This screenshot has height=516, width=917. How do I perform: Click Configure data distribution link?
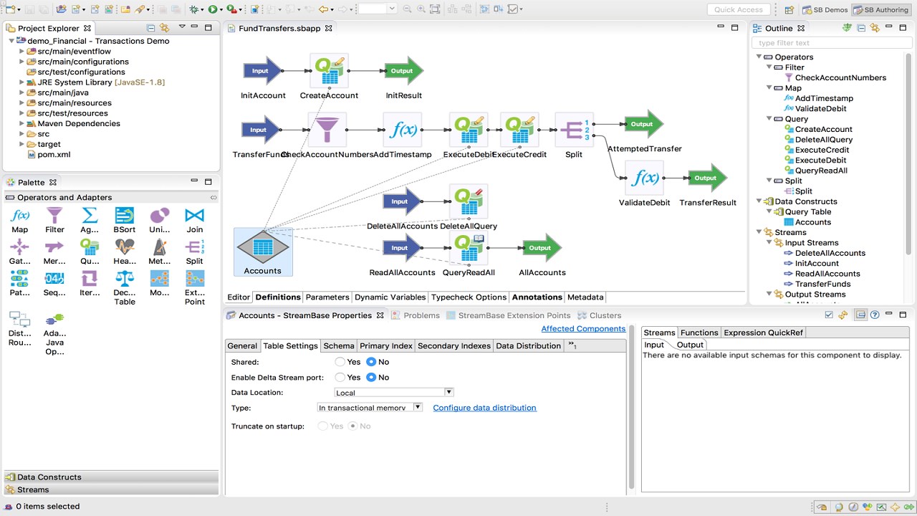coord(484,408)
